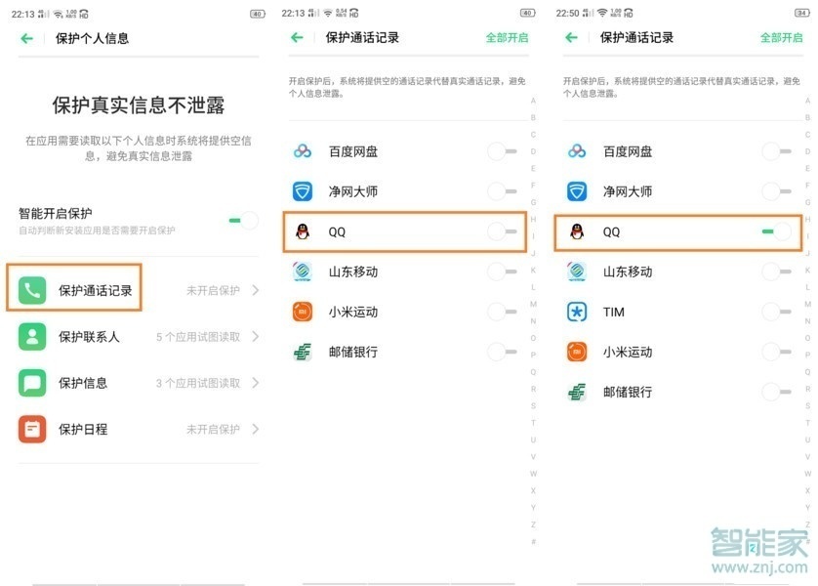Click the green phone icon for 保护通话记录
The height and width of the screenshot is (586, 818).
[32, 288]
